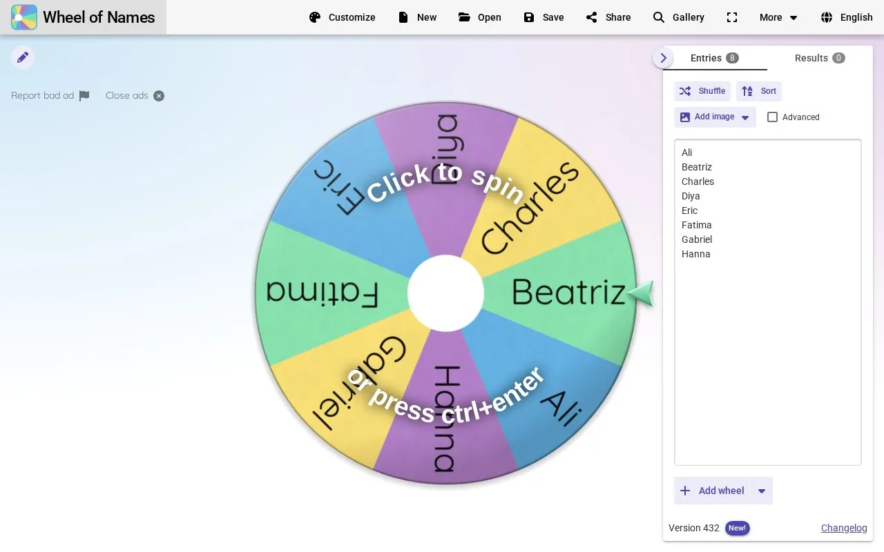Click the Wheel of Names logo icon
The image size is (884, 552).
tap(24, 17)
